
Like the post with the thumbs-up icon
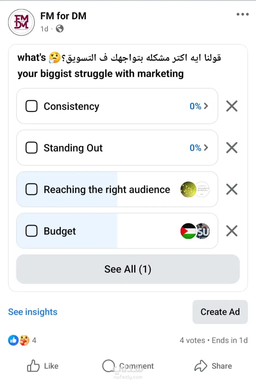pyautogui.click(x=33, y=366)
